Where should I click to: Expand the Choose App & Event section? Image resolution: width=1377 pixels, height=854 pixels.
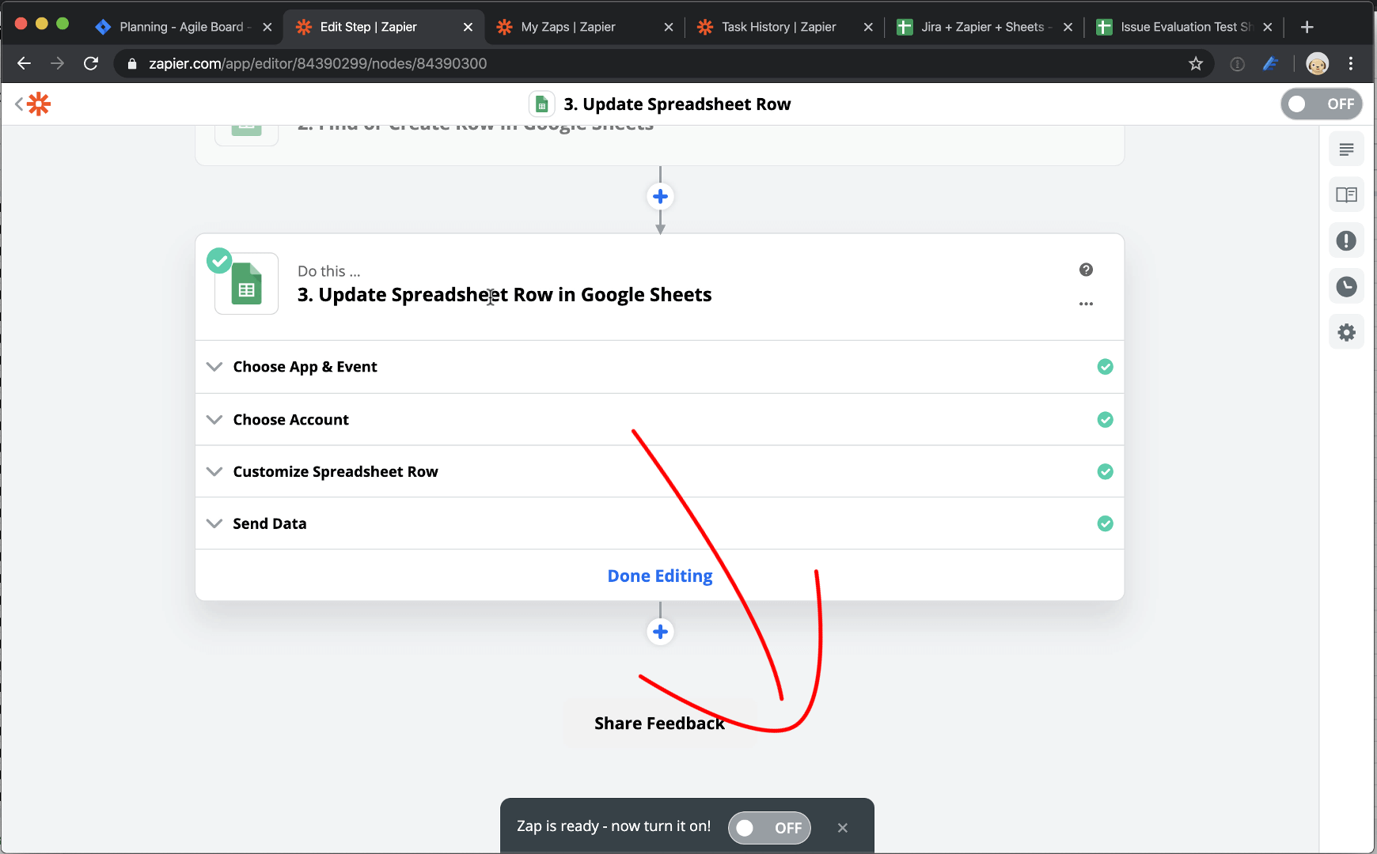pyautogui.click(x=659, y=367)
